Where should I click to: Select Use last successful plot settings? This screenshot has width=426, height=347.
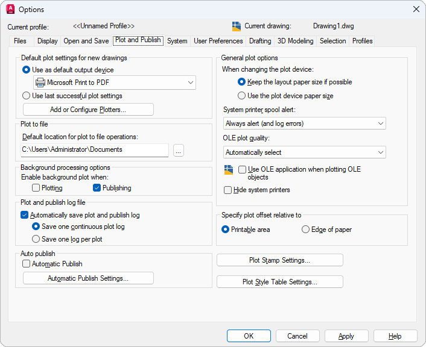pyautogui.click(x=26, y=96)
